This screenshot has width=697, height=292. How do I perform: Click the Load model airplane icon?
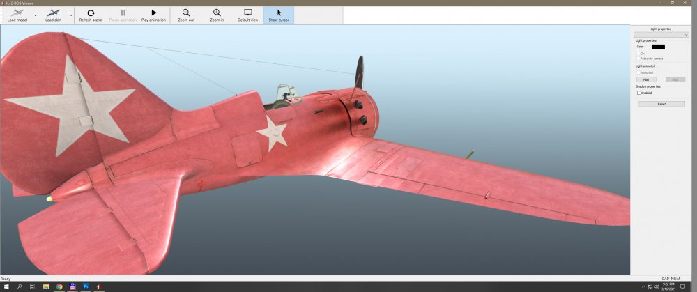tap(17, 13)
